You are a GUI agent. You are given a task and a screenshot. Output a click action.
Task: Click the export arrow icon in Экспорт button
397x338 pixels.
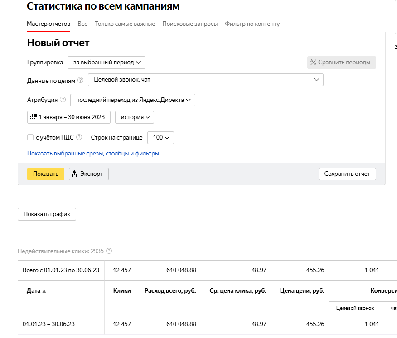pos(73,174)
